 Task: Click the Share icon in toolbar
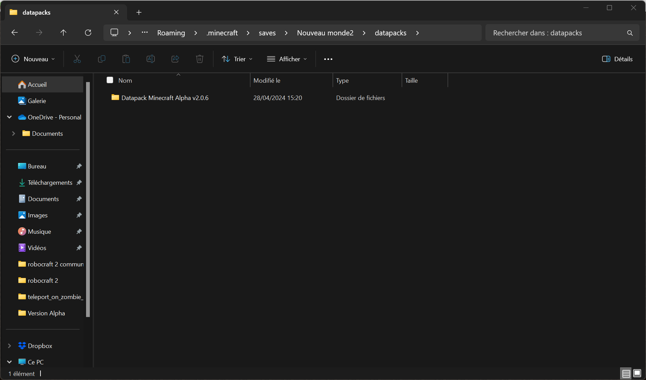175,59
